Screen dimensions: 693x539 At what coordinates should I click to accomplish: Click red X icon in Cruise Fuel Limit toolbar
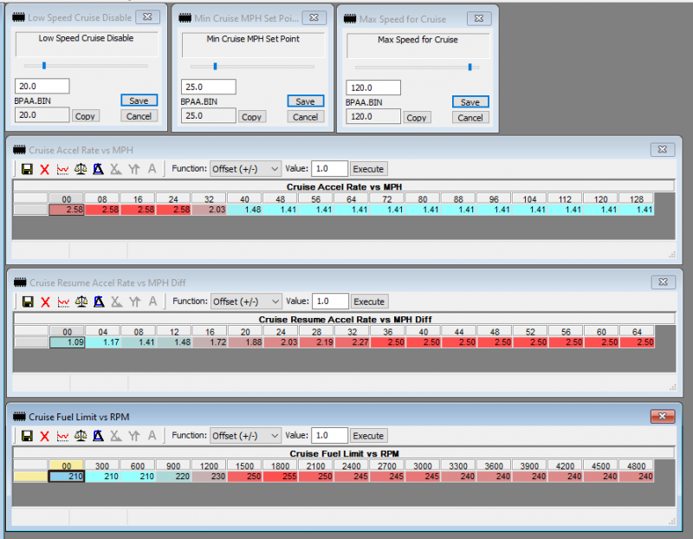pyautogui.click(x=45, y=436)
